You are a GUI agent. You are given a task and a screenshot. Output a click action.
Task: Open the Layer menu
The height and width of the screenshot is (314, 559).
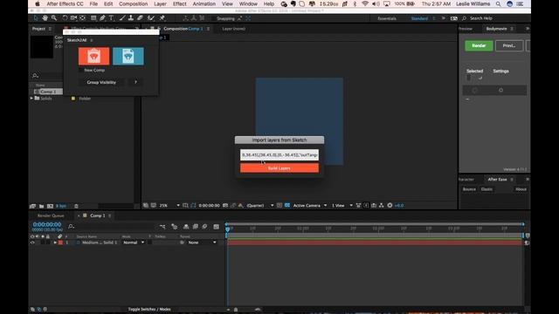point(160,3)
